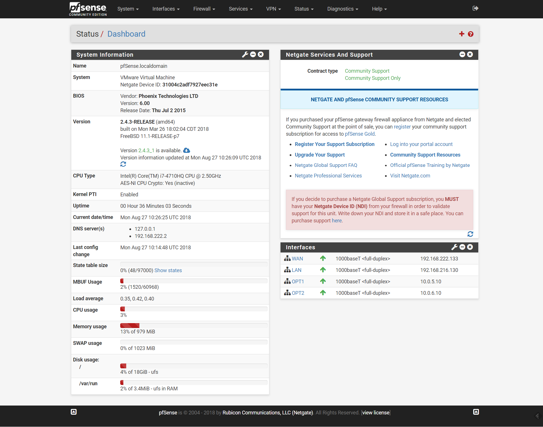This screenshot has height=427, width=543.
Task: Open the Services menu
Action: pos(241,9)
